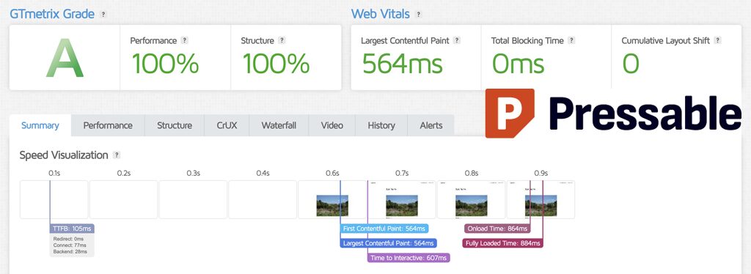This screenshot has height=274, width=751.
Task: Click the help icon next to Structure
Action: click(x=282, y=40)
